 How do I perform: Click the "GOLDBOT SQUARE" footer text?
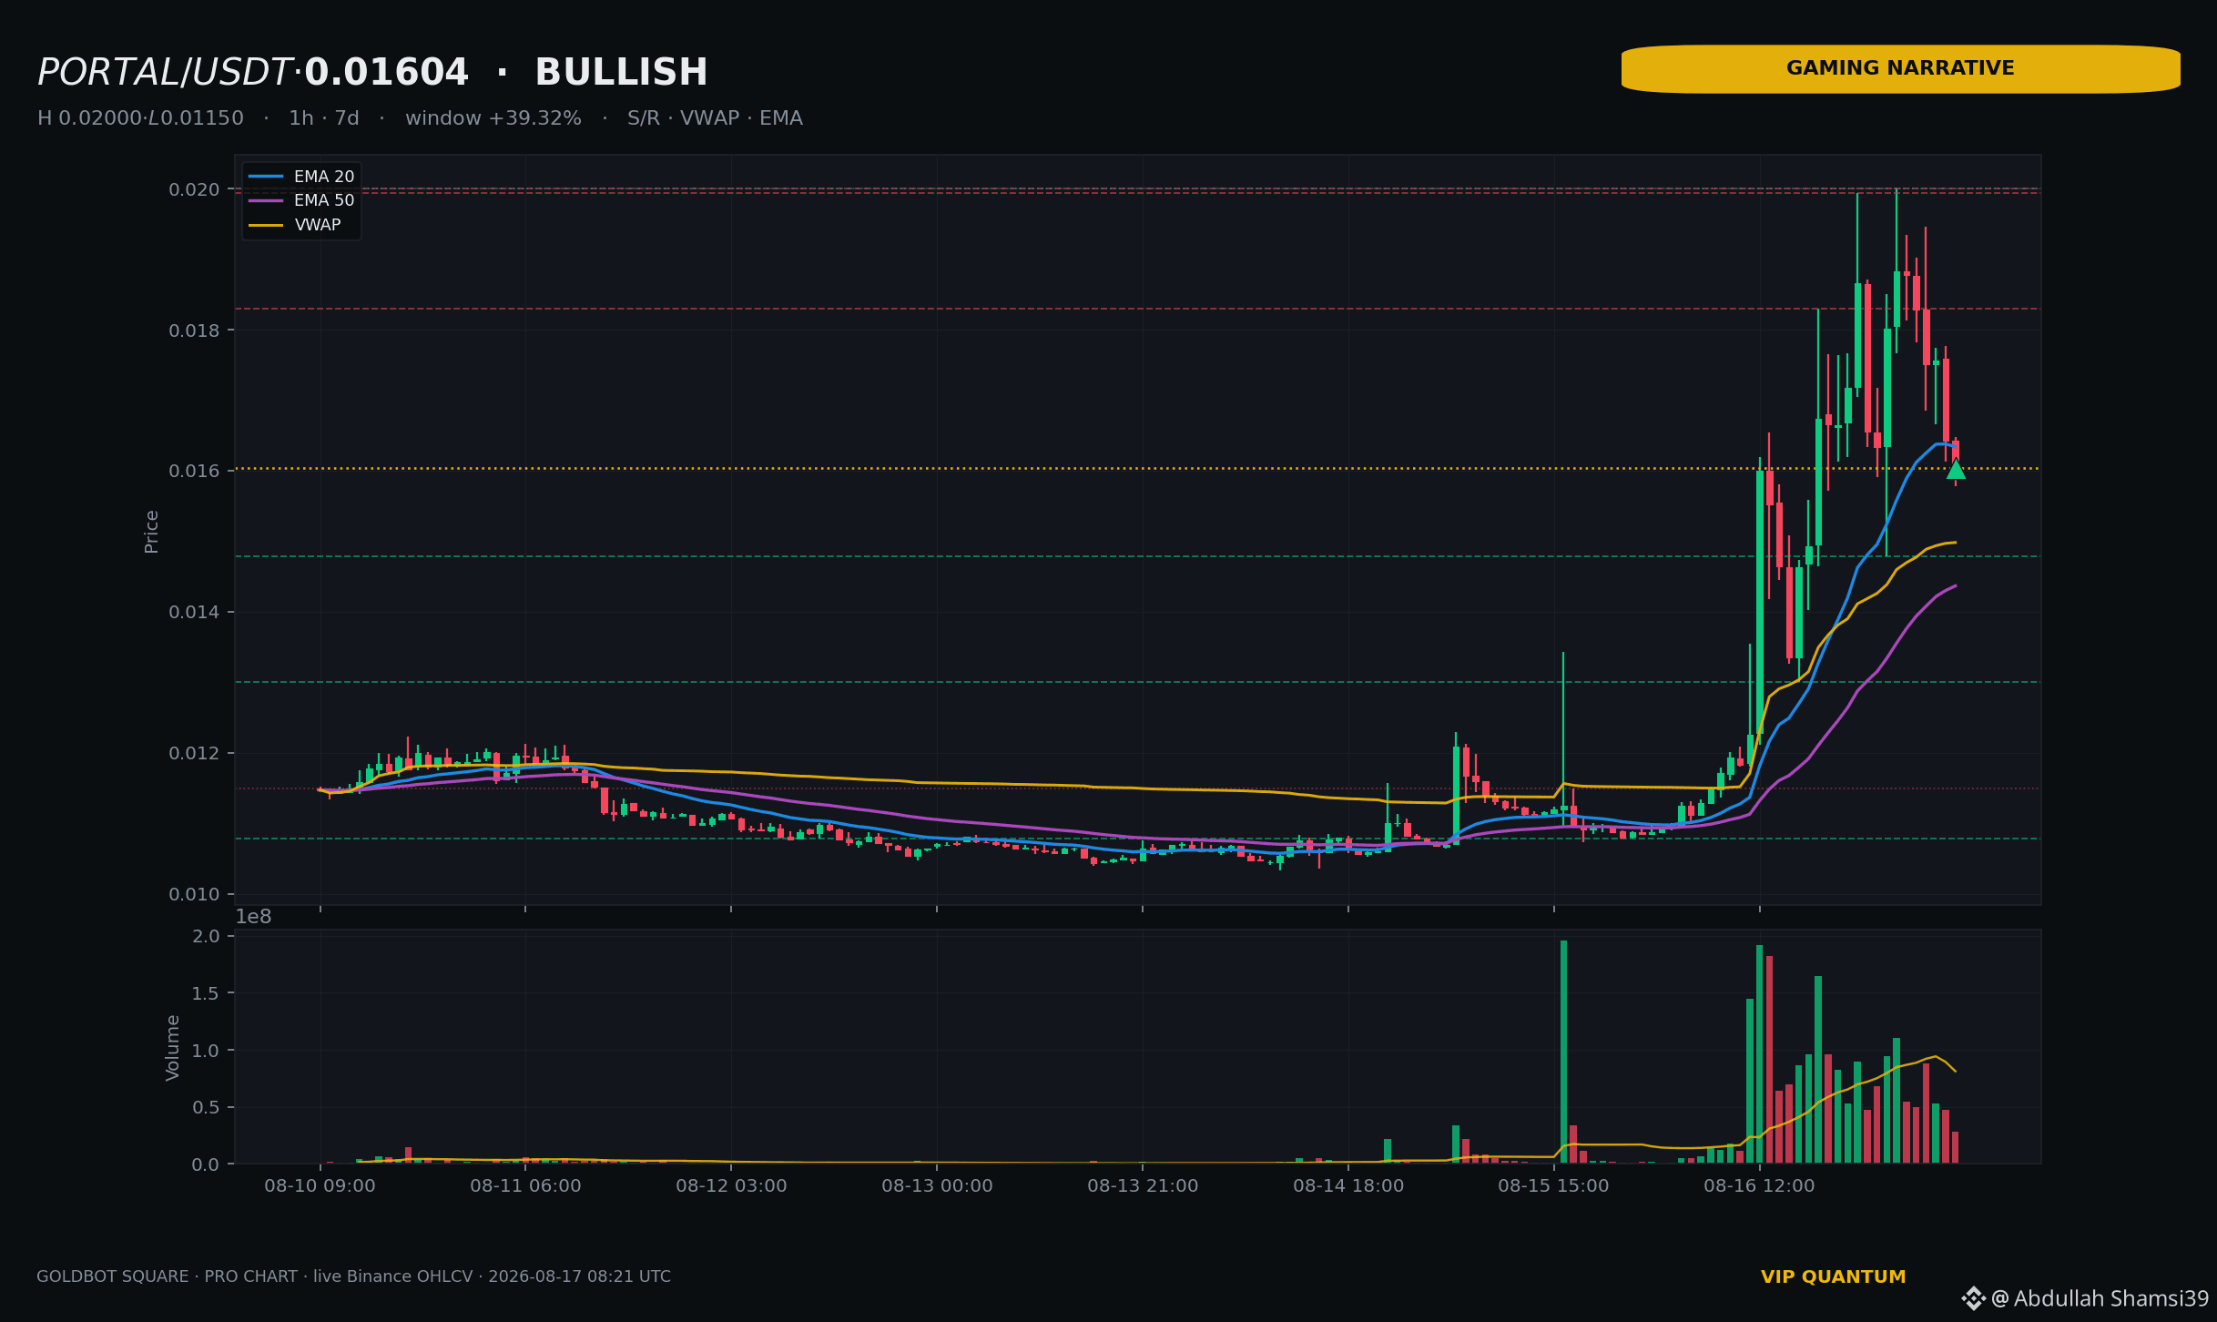(x=112, y=1276)
